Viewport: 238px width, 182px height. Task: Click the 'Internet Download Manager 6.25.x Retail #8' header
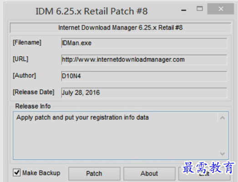tap(121, 28)
